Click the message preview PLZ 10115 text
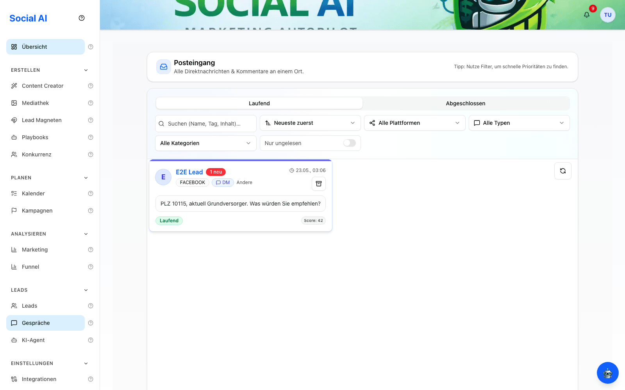This screenshot has height=390, width=625. point(241,204)
